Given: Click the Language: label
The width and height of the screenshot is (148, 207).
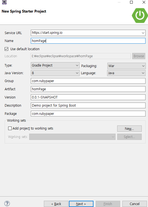Looking at the screenshot, I should coord(89,73).
